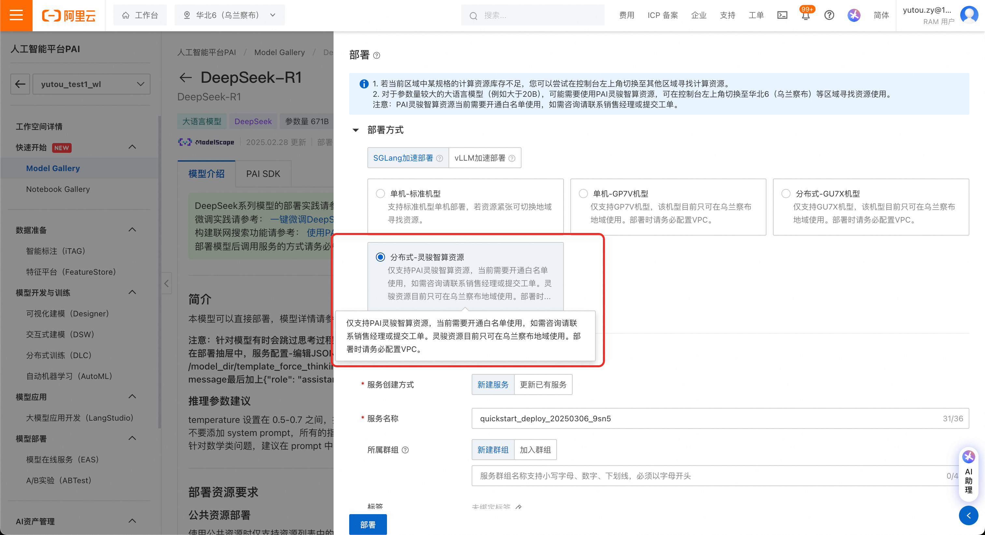The image size is (985, 535).
Task: Select 分布式-GU7X机型 radio option
Action: click(x=786, y=194)
